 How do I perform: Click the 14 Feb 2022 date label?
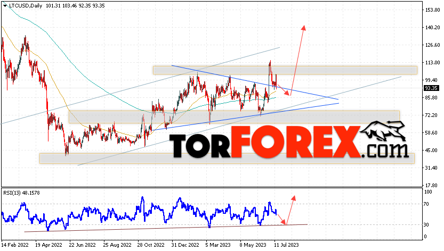(x=15, y=245)
